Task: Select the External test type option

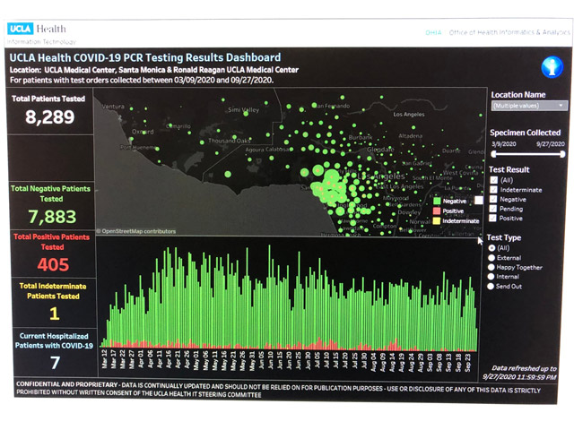Action: point(491,258)
